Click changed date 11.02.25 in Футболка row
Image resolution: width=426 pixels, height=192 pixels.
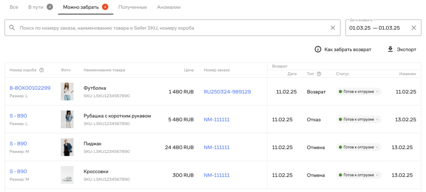point(406,92)
